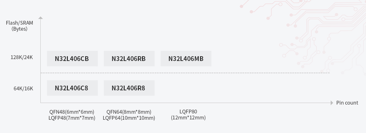This screenshot has width=366, height=133.
Task: Click the LQFP48(7mm*7mm) package label
Action: [x=72, y=118]
